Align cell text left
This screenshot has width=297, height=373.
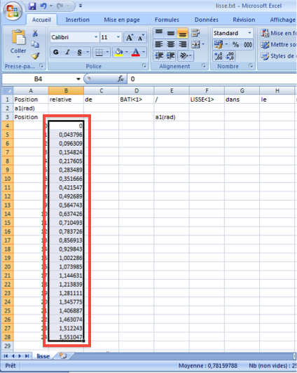click(159, 44)
